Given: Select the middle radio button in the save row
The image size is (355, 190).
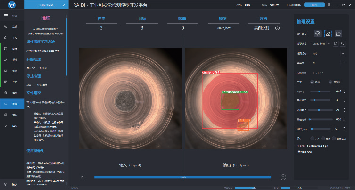Looking at the screenshot, I should [323, 138].
